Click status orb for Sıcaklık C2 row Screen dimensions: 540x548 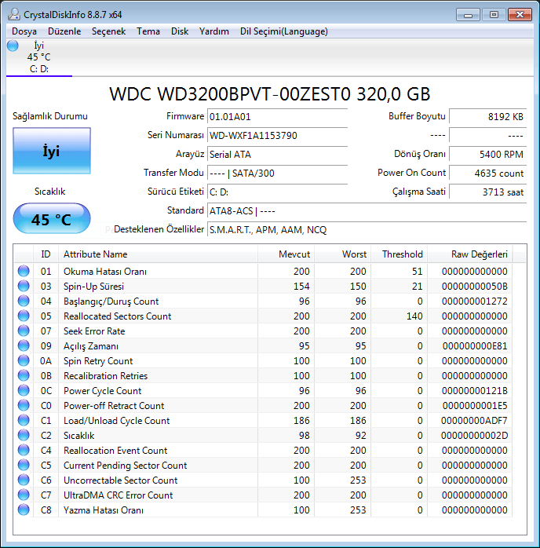click(24, 435)
